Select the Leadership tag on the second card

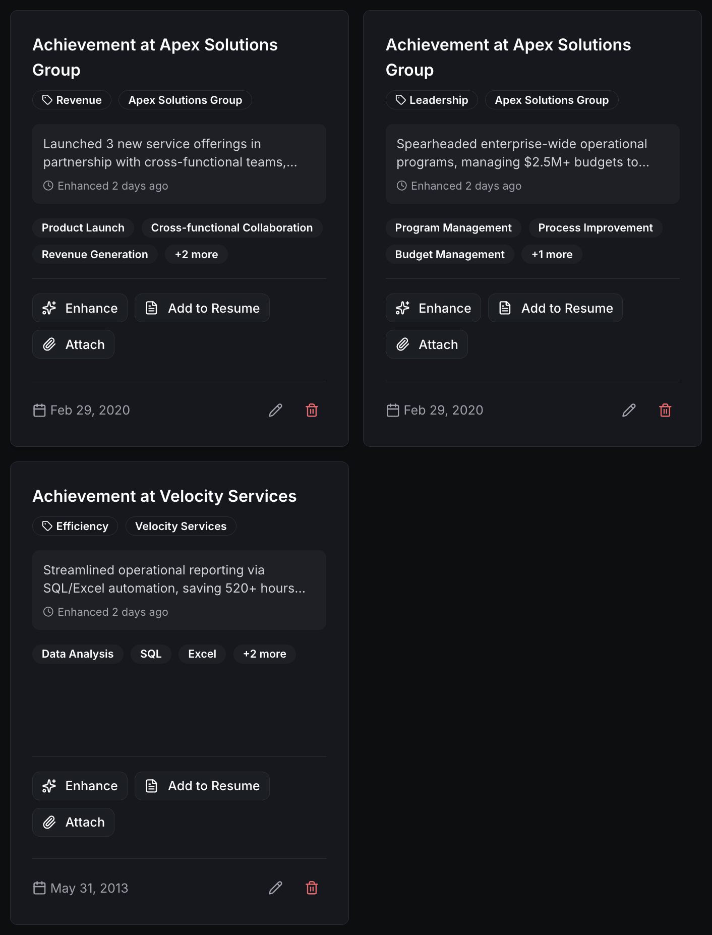pos(432,100)
